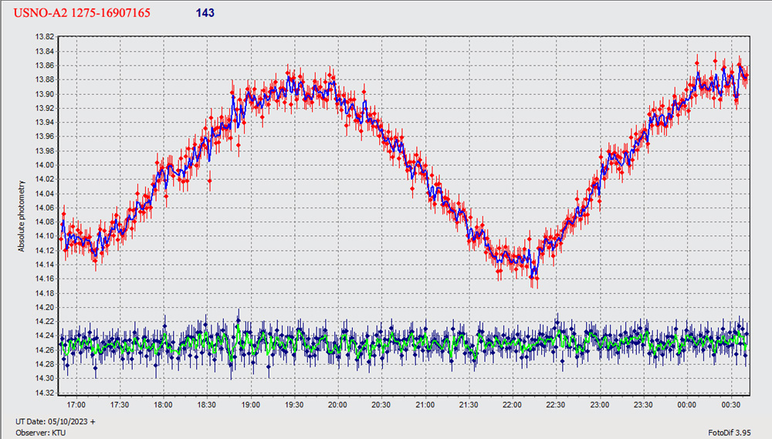Select the 22:00 time axis tick
Viewport: 772px width, 439px height.
tap(513, 404)
